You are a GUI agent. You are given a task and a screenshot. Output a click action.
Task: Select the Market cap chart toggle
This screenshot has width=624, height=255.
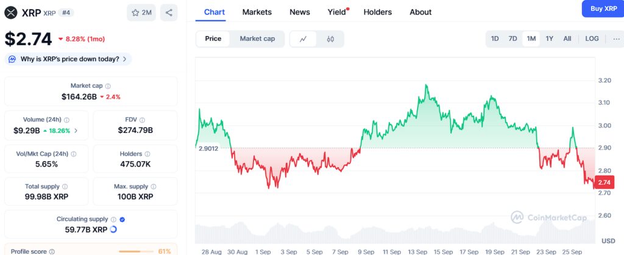click(257, 38)
